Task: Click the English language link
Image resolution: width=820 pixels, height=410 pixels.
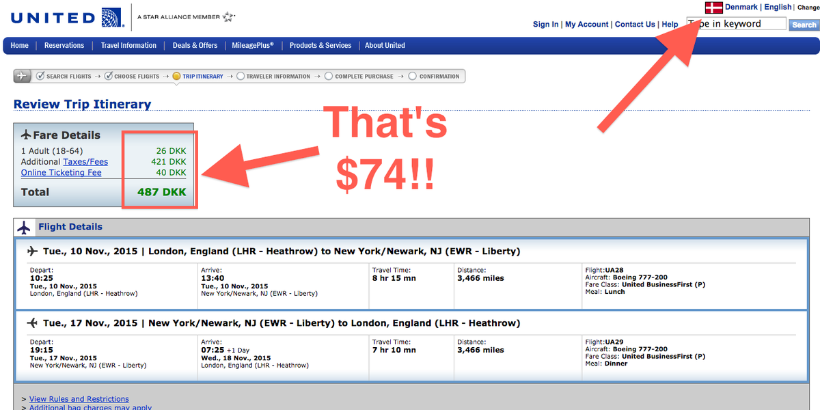Action: coord(778,8)
